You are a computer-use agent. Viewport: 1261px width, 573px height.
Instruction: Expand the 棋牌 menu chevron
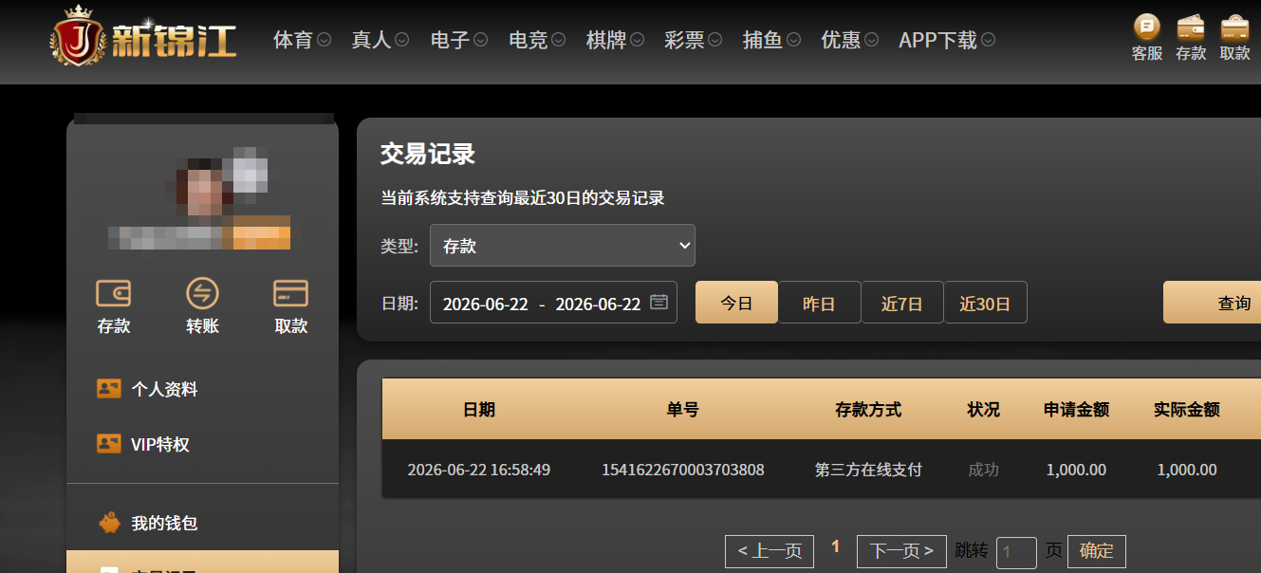coord(637,40)
